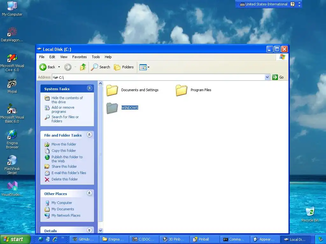Viewport: 326px width, 244px height.
Task: Expand the address bar dropdown arrow
Action: (x=267, y=77)
